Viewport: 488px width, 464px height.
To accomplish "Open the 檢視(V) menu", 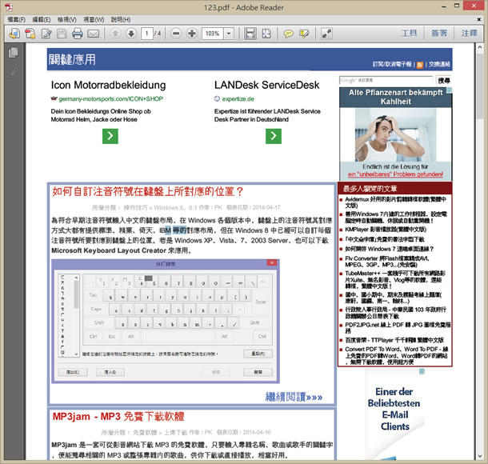I will pyautogui.click(x=67, y=20).
